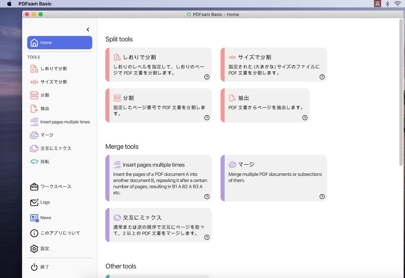405x278 pixels.
Task: Click Wi-Fi icon in menu bar
Action: [x=398, y=4]
